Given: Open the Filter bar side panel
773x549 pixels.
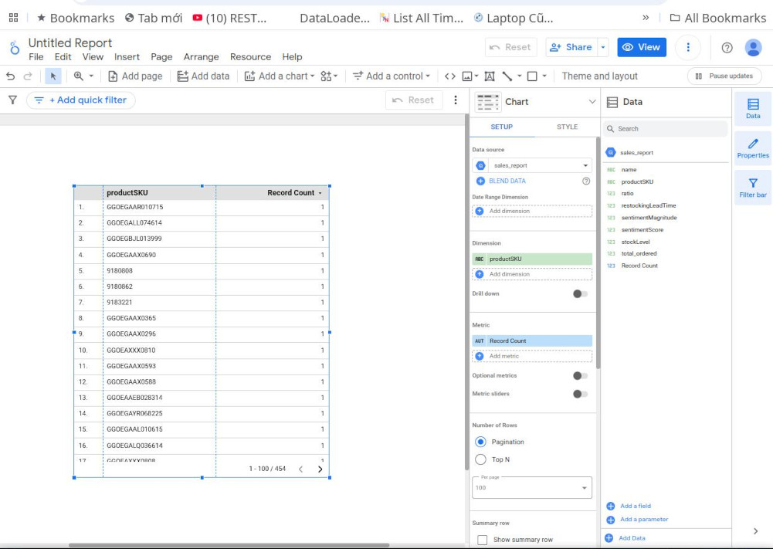Looking at the screenshot, I should (x=753, y=188).
